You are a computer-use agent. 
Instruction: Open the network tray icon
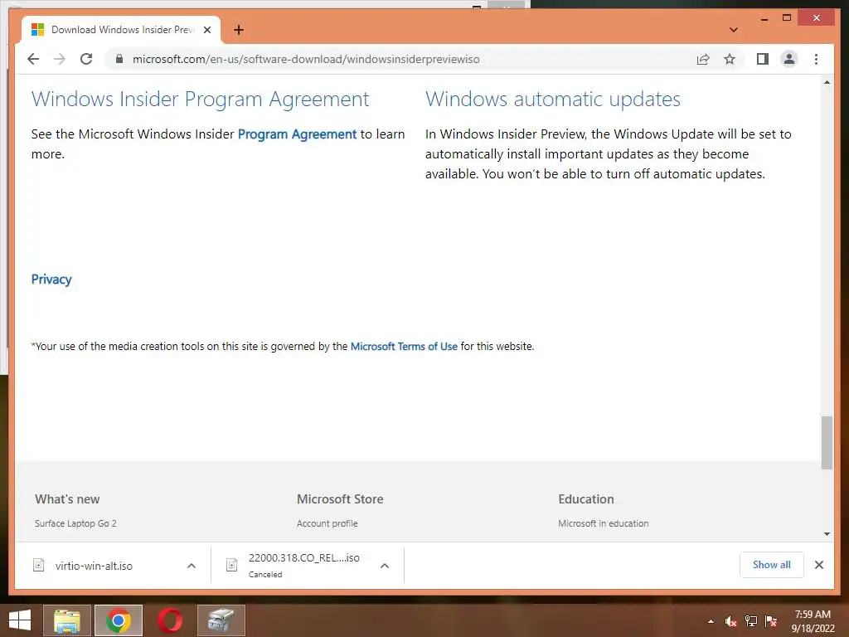click(751, 621)
